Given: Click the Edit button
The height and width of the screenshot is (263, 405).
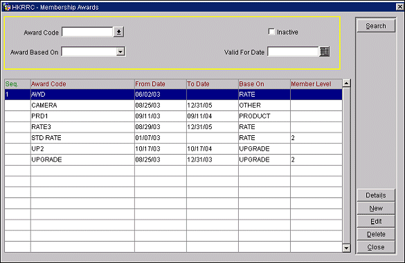Looking at the screenshot, I should [376, 222].
